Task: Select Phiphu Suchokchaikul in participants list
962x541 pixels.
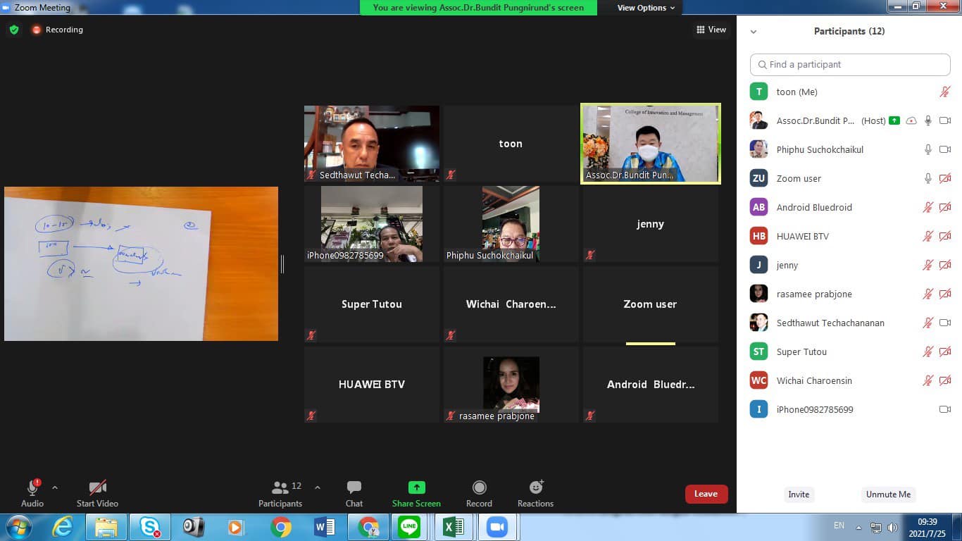Action: [819, 149]
